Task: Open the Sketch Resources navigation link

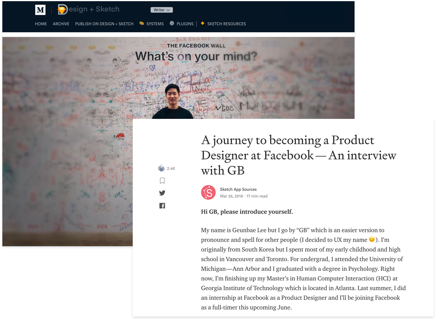Action: click(x=226, y=24)
